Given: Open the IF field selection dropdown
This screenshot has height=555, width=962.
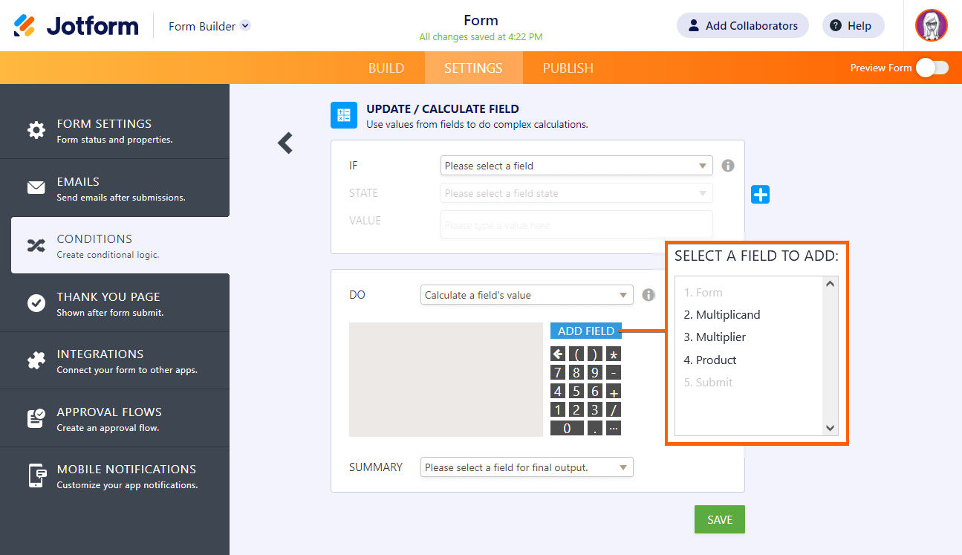Looking at the screenshot, I should pos(576,166).
